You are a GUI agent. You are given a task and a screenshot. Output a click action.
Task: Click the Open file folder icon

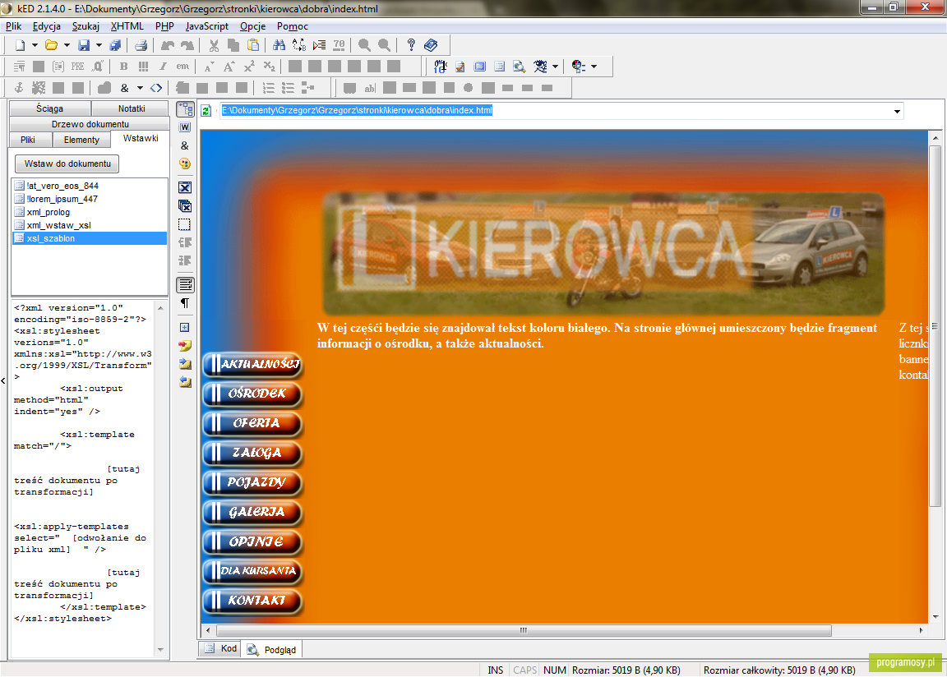coord(51,45)
